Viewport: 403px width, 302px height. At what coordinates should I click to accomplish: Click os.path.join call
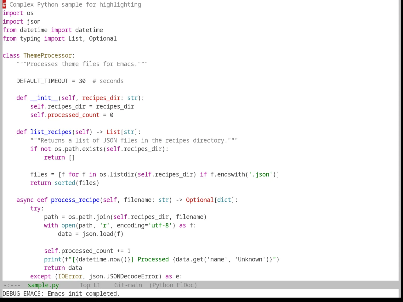click(x=89, y=217)
